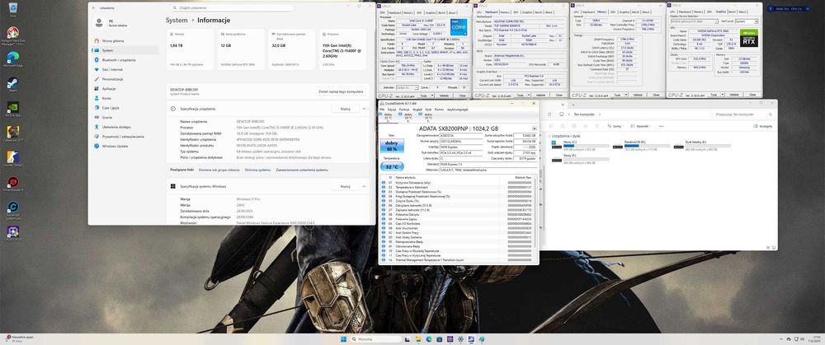
Task: Collapse Specyfikacja systemu Windows section chevron
Action: pos(364,186)
